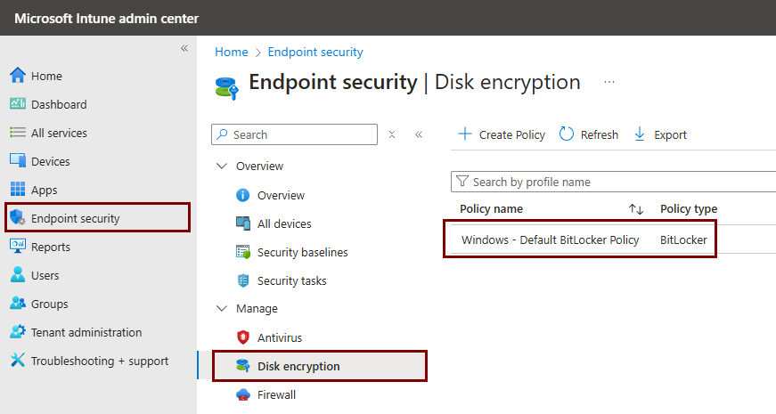Open Windows - Default BitLocker Policy link
The height and width of the screenshot is (414, 776).
(x=550, y=239)
